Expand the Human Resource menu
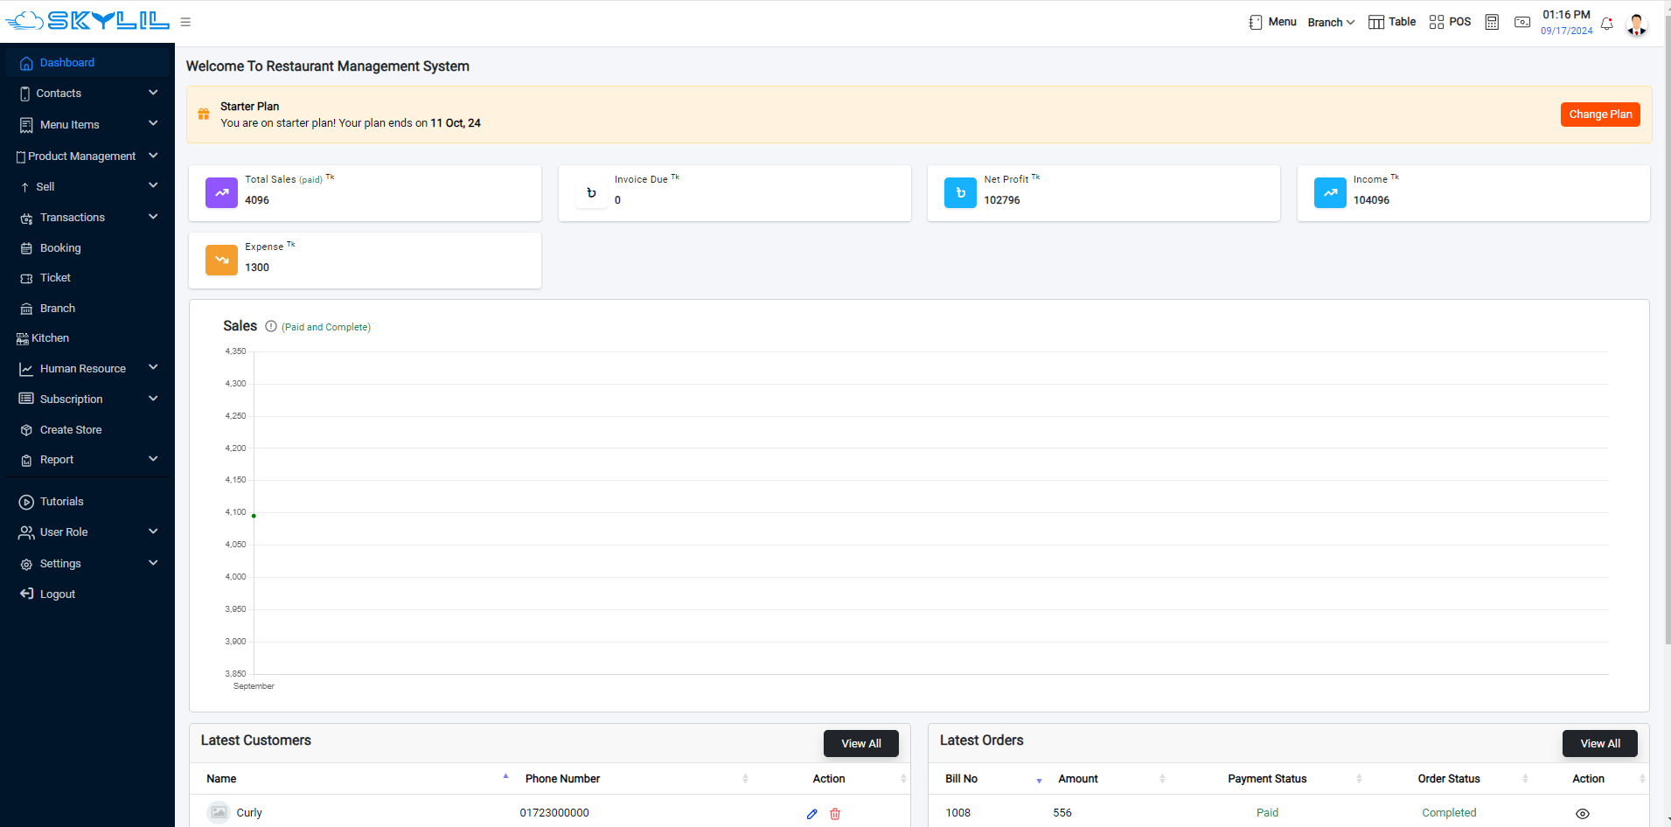 coord(87,369)
